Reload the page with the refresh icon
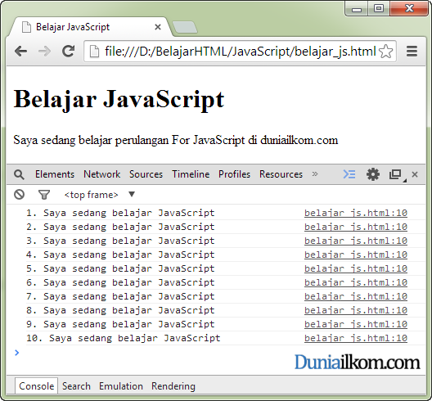432x401 pixels. pos(69,51)
